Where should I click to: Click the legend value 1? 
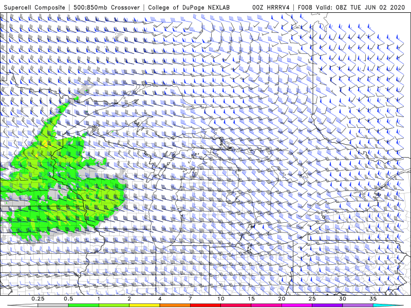99,299
